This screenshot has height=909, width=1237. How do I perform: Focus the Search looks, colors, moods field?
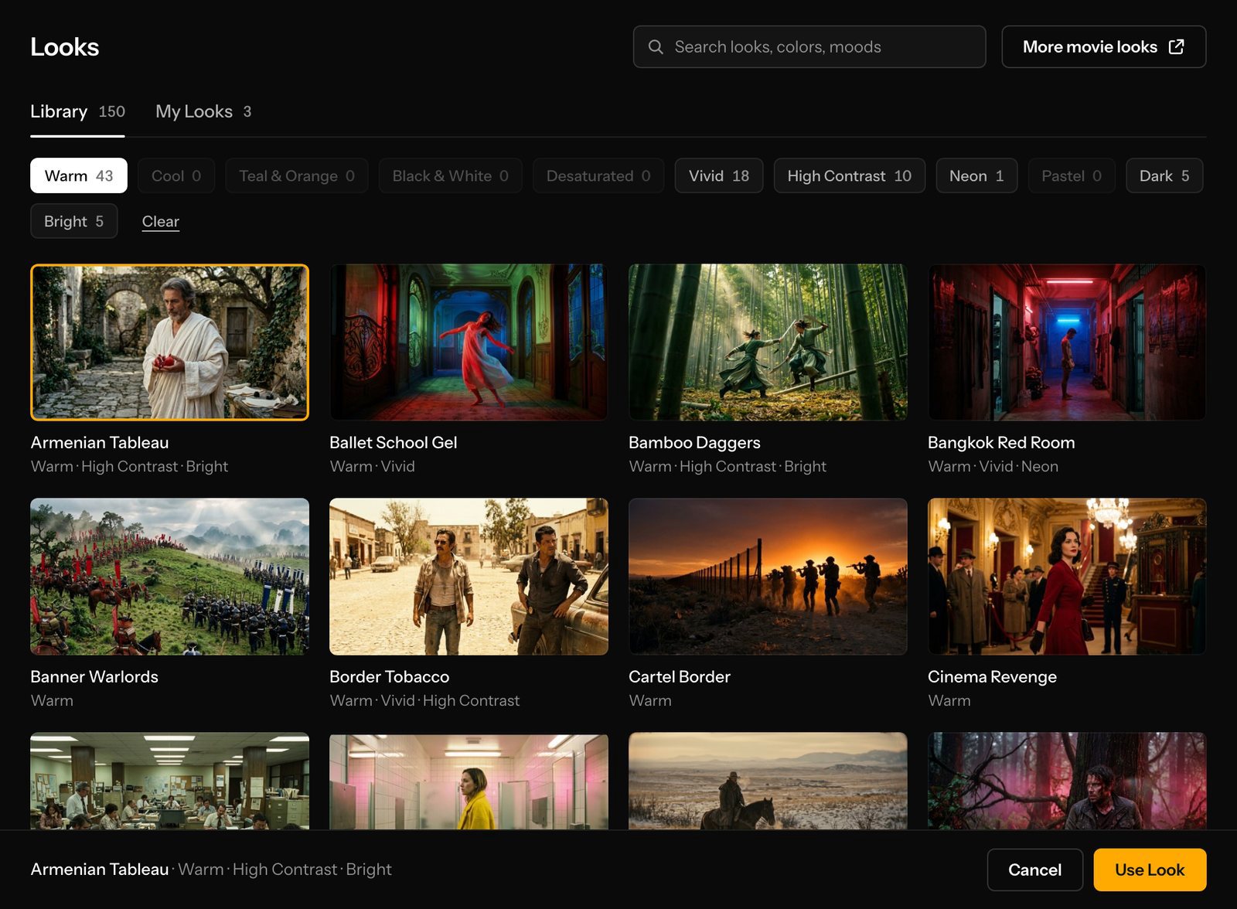(x=809, y=47)
